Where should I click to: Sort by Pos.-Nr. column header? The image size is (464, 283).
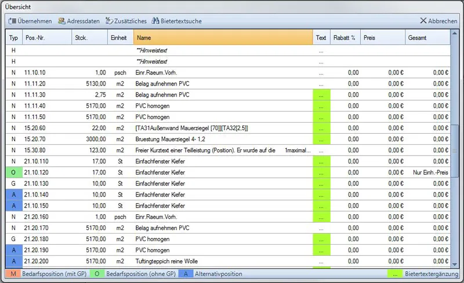pyautogui.click(x=46, y=38)
